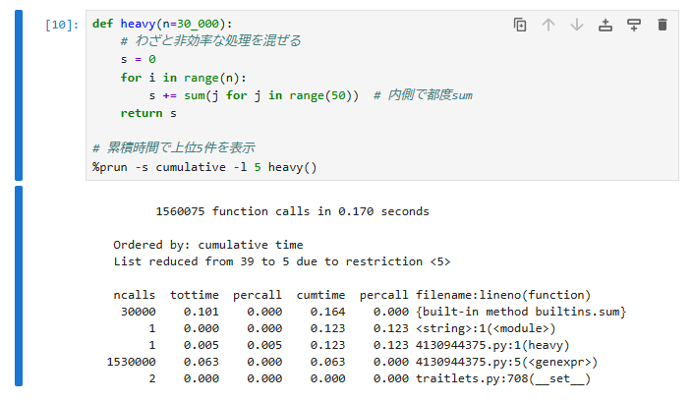Collapse the code input via its blue bar

point(19,96)
